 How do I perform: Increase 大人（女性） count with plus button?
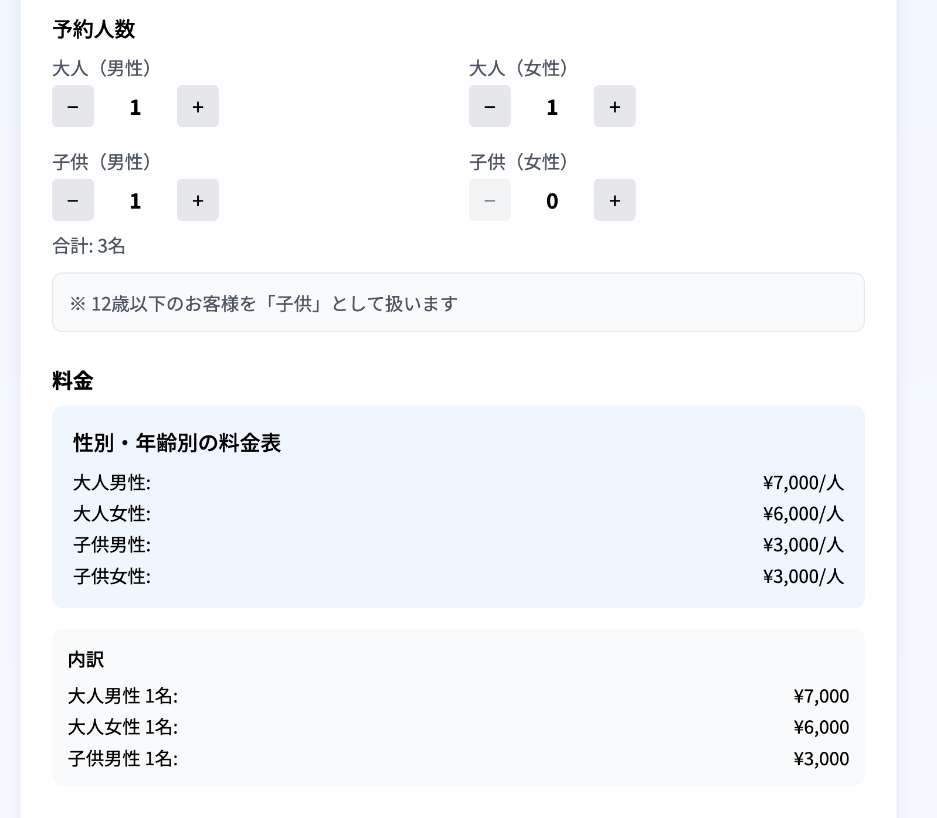click(615, 106)
